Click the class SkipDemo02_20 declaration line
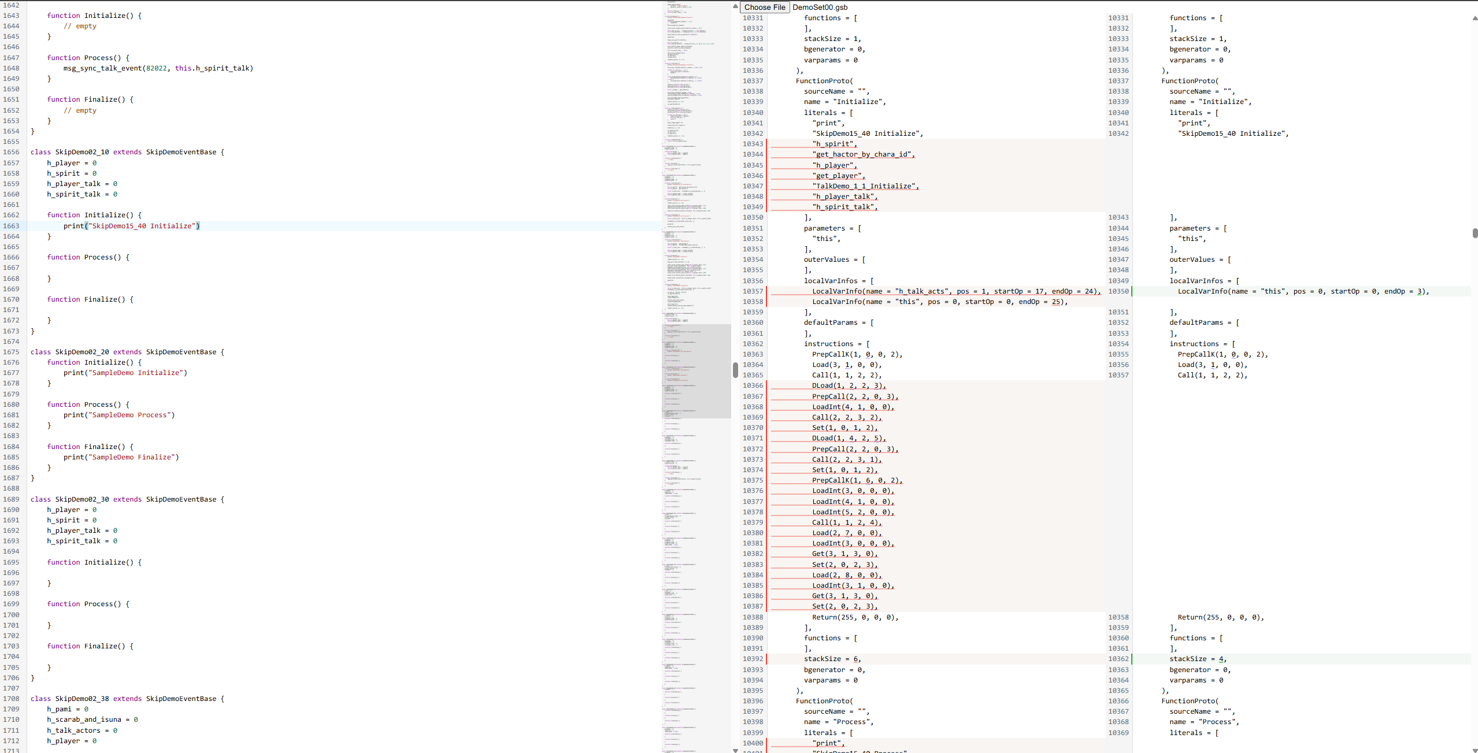The width and height of the screenshot is (1478, 753). coord(127,352)
